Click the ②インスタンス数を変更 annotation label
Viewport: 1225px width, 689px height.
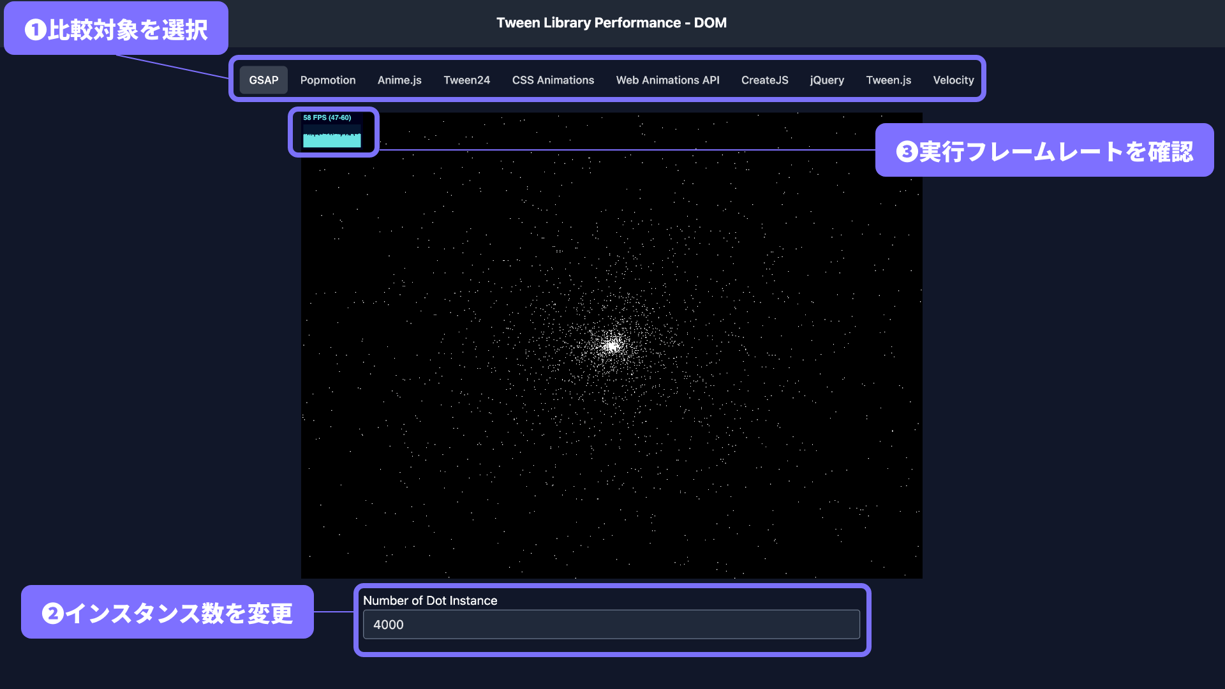(x=167, y=613)
